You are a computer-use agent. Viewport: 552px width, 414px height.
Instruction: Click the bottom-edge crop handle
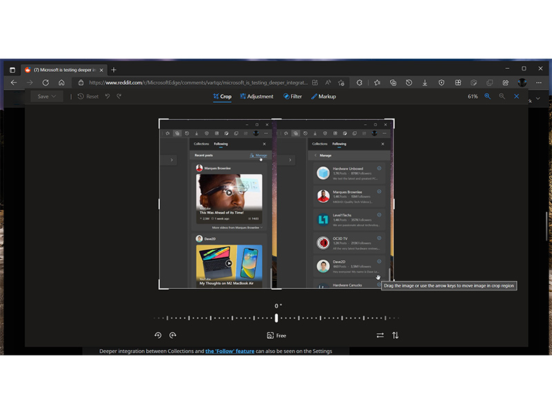277,288
